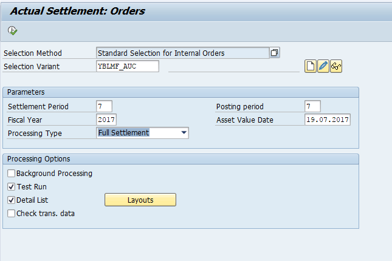392x261 pixels.
Task: Uncheck the Test Run option
Action: (12, 187)
